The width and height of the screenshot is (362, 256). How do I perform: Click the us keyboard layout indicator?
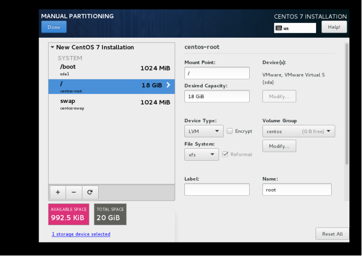[295, 28]
